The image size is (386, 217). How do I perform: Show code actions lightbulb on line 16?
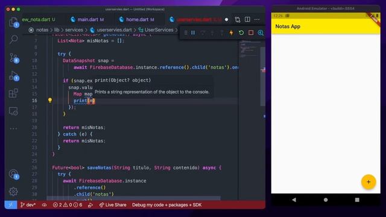(x=50, y=100)
